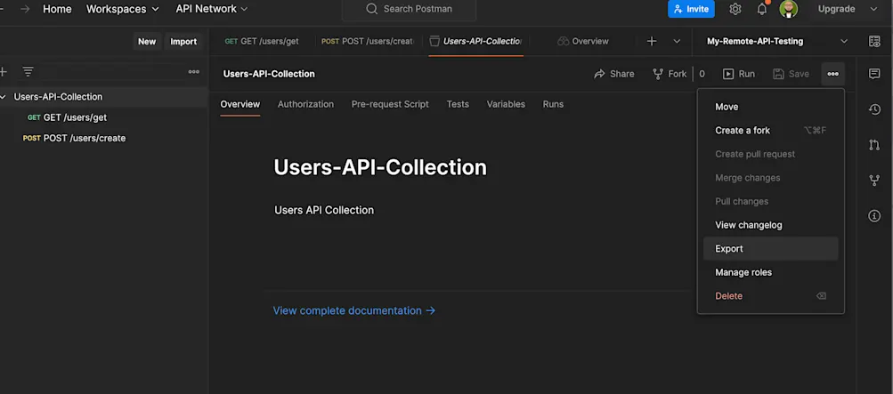Select View changelog menu item
Image resolution: width=893 pixels, height=394 pixels.
tap(770, 225)
